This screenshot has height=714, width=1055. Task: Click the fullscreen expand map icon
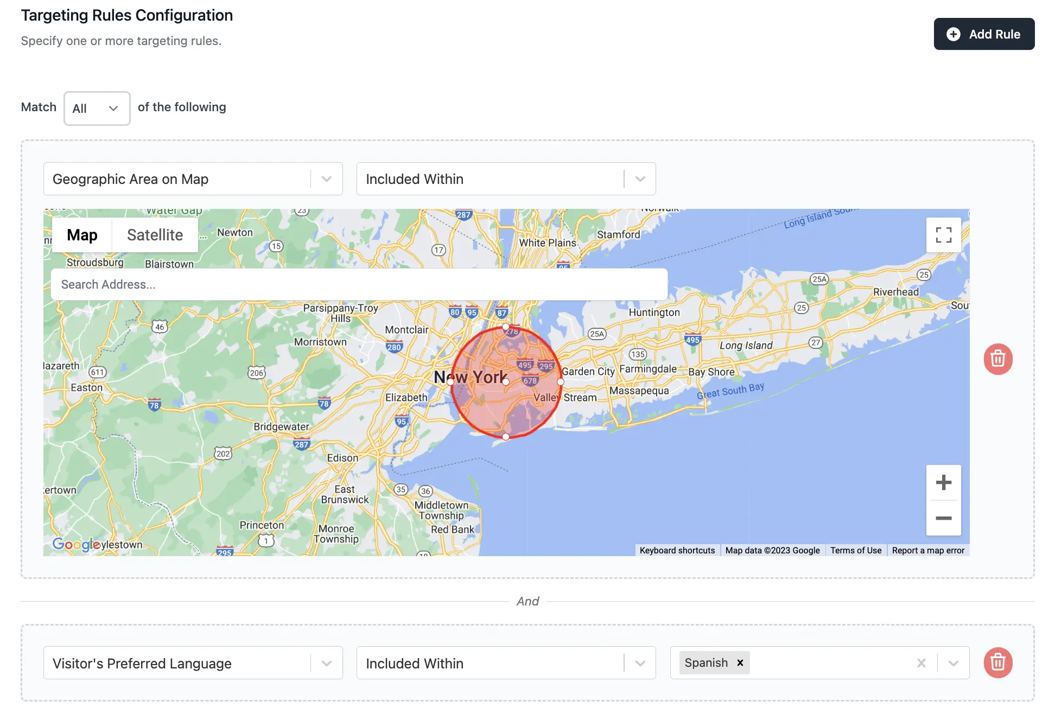[x=943, y=234]
